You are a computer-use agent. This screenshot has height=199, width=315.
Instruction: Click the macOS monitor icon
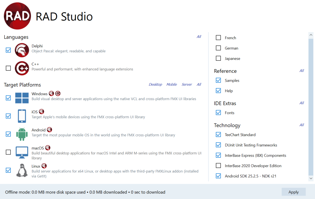[22, 152]
